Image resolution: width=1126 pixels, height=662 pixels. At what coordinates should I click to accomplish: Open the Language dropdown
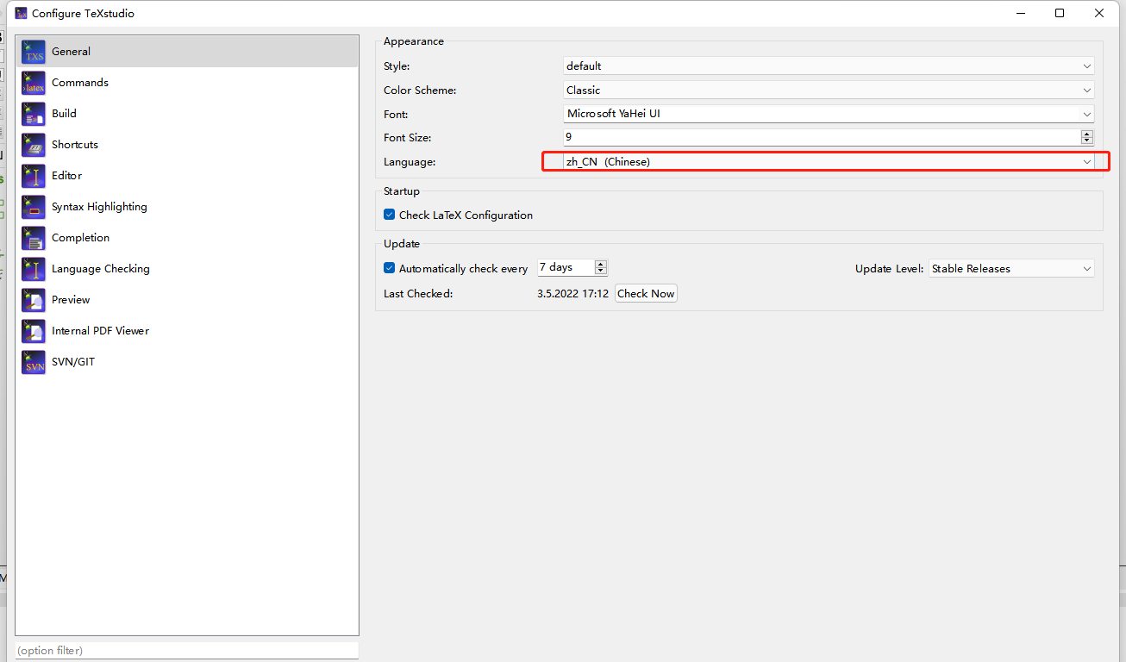(x=828, y=162)
